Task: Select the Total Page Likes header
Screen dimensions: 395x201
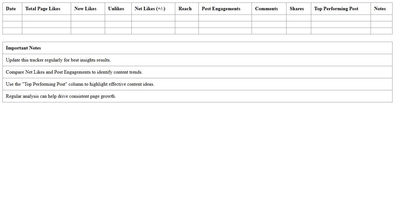Action: point(43,9)
